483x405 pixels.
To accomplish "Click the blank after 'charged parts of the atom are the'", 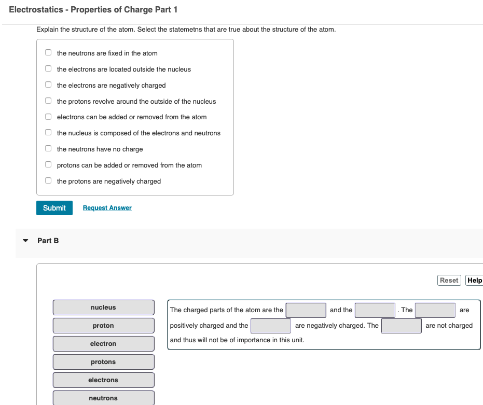I will click(x=306, y=310).
